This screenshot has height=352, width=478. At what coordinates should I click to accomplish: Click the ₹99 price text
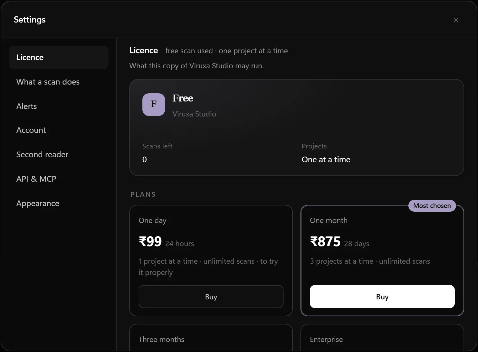(x=150, y=241)
